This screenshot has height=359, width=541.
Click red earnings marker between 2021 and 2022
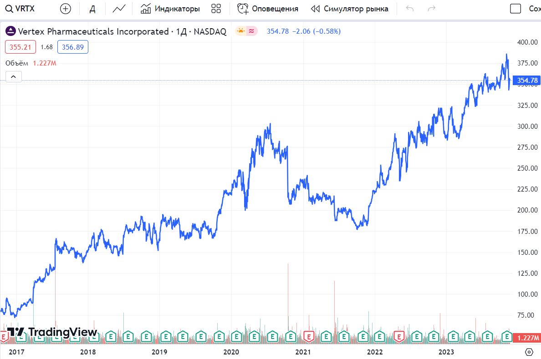(x=309, y=337)
